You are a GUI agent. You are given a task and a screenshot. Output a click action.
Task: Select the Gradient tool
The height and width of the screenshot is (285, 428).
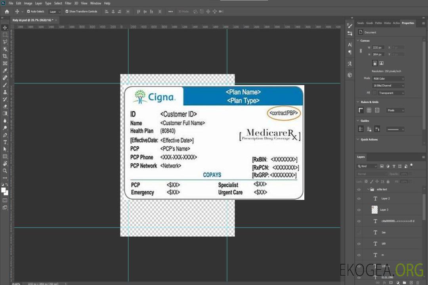[x=5, y=114]
